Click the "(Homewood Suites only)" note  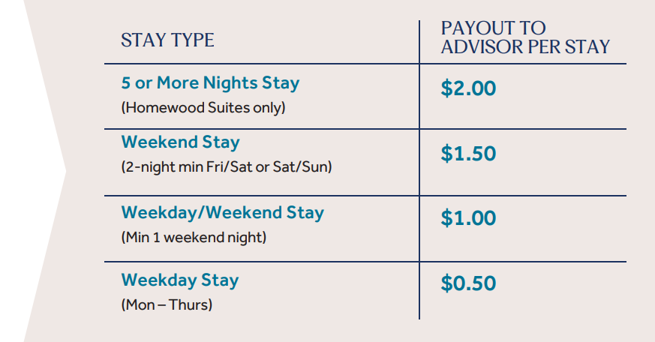(203, 108)
